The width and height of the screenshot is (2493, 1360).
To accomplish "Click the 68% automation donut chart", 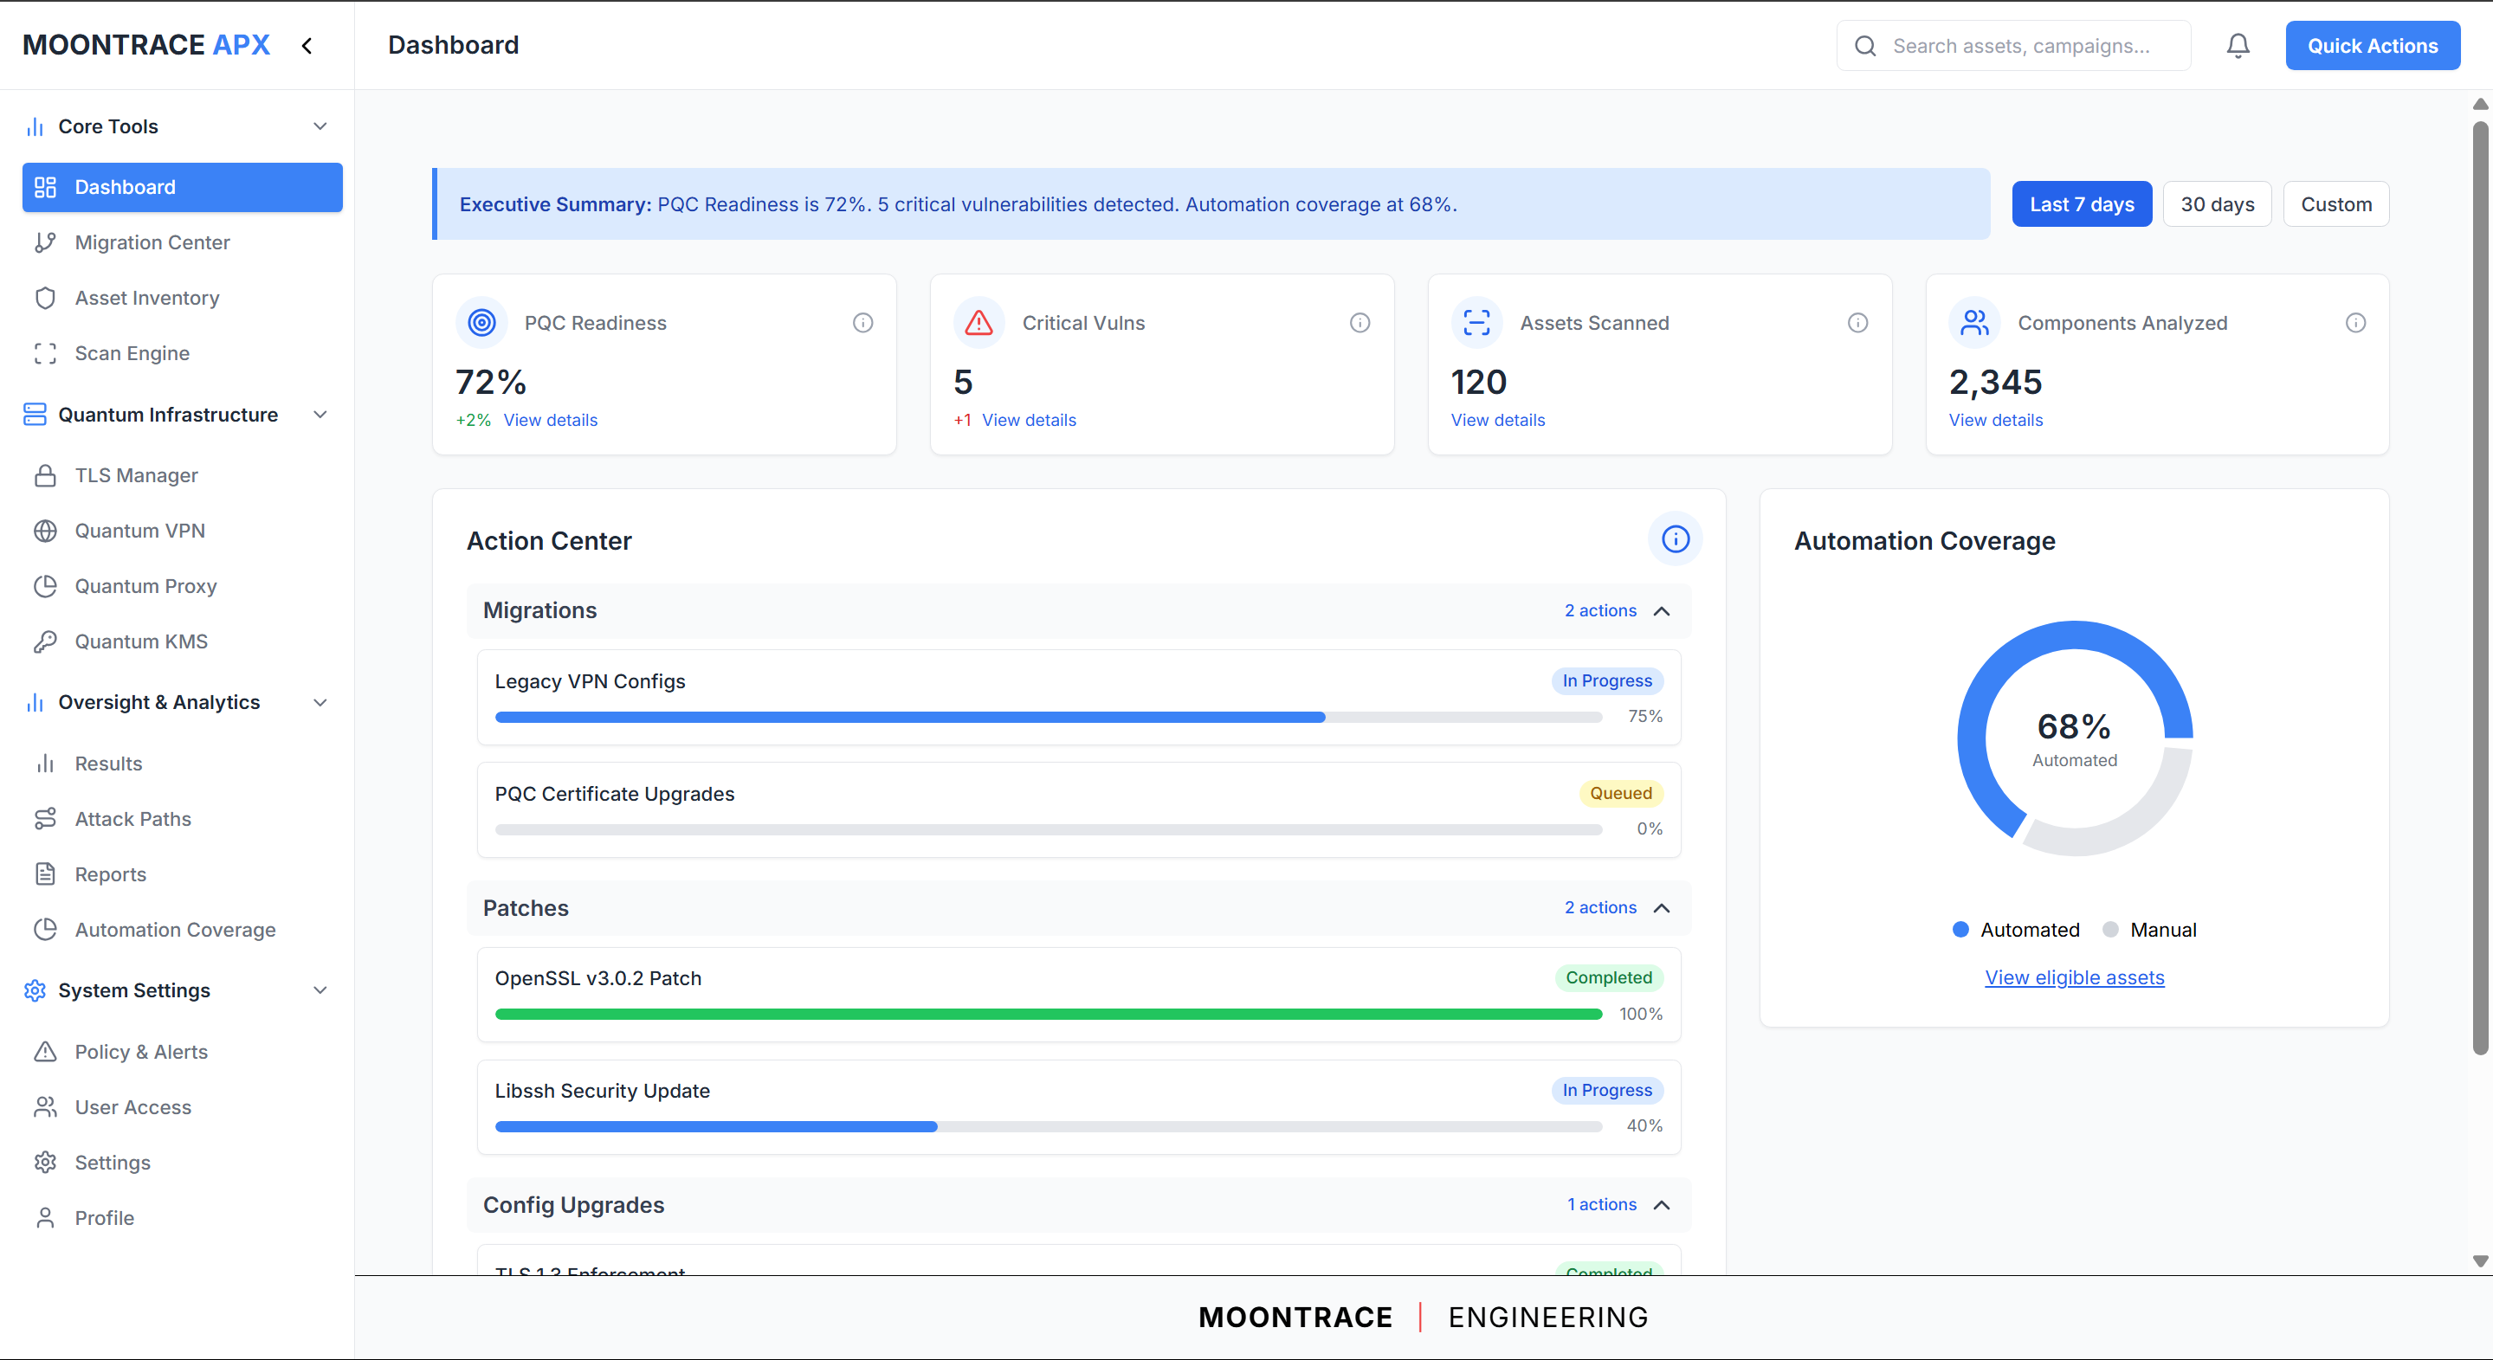I will (2074, 738).
